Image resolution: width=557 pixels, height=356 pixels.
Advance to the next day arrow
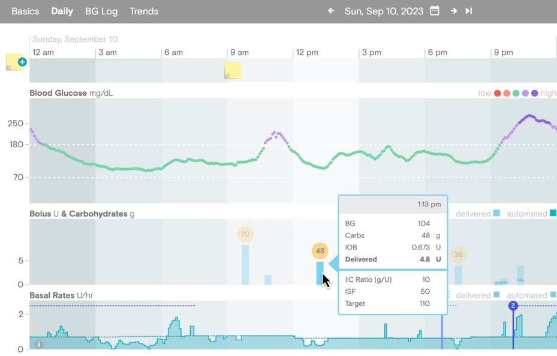coord(454,11)
